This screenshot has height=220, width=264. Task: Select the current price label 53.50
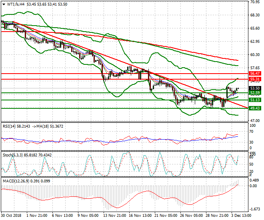[x=255, y=88]
